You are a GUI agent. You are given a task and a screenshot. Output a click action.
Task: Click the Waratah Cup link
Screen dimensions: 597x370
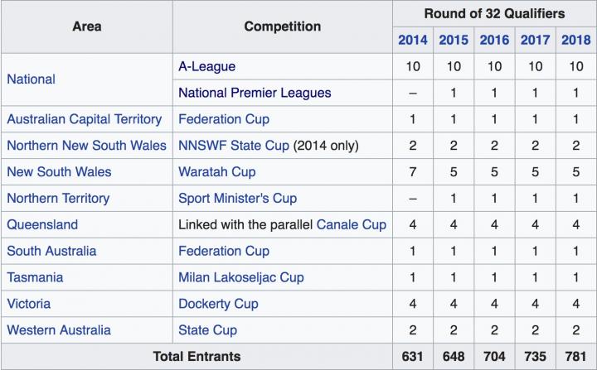[x=216, y=172]
